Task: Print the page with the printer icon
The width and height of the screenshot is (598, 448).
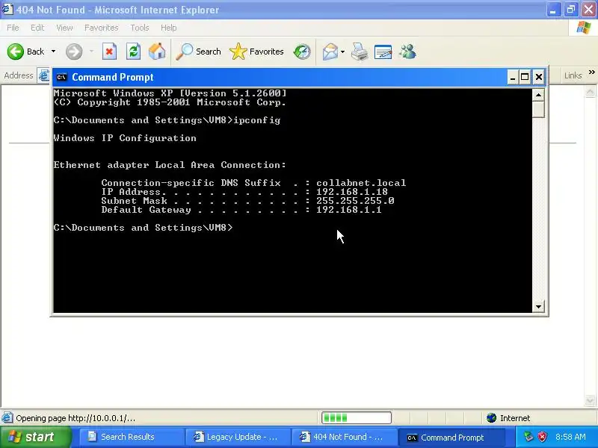Action: coord(359,52)
